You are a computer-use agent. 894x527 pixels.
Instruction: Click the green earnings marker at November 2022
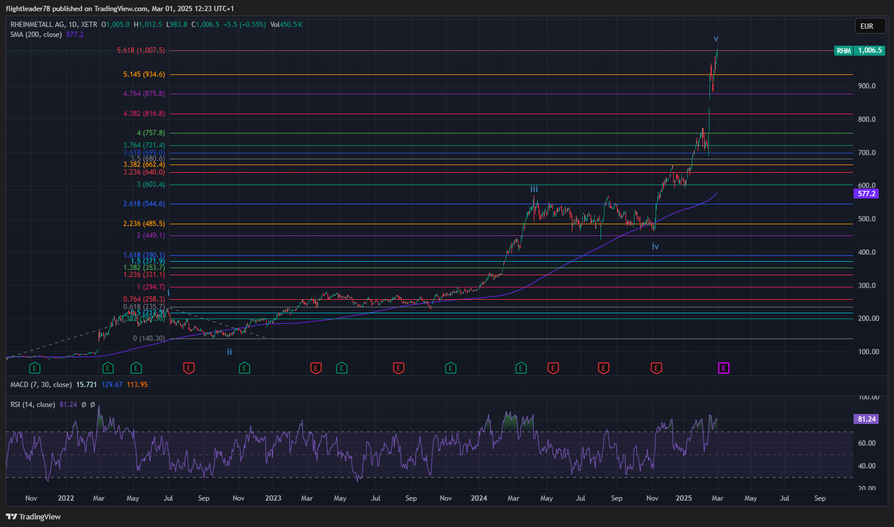[x=244, y=368]
